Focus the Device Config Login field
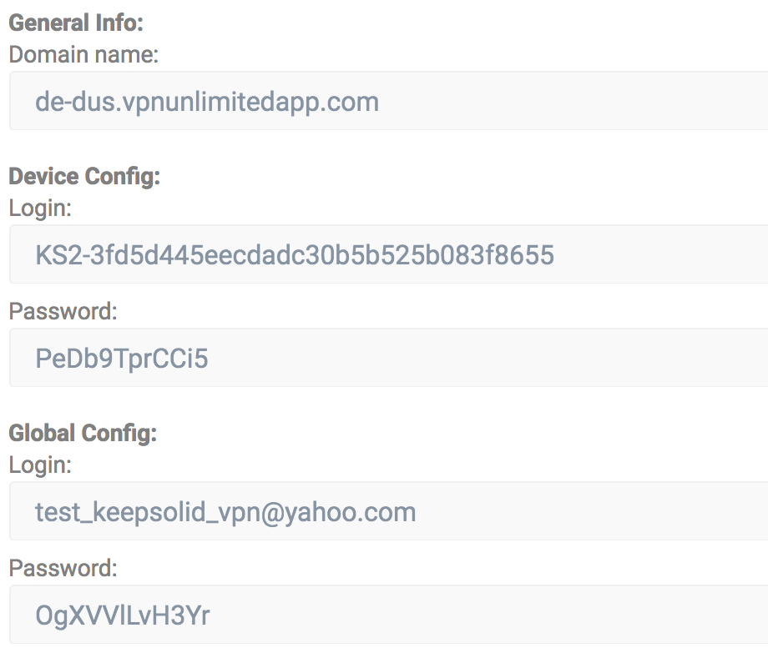 coord(389,254)
